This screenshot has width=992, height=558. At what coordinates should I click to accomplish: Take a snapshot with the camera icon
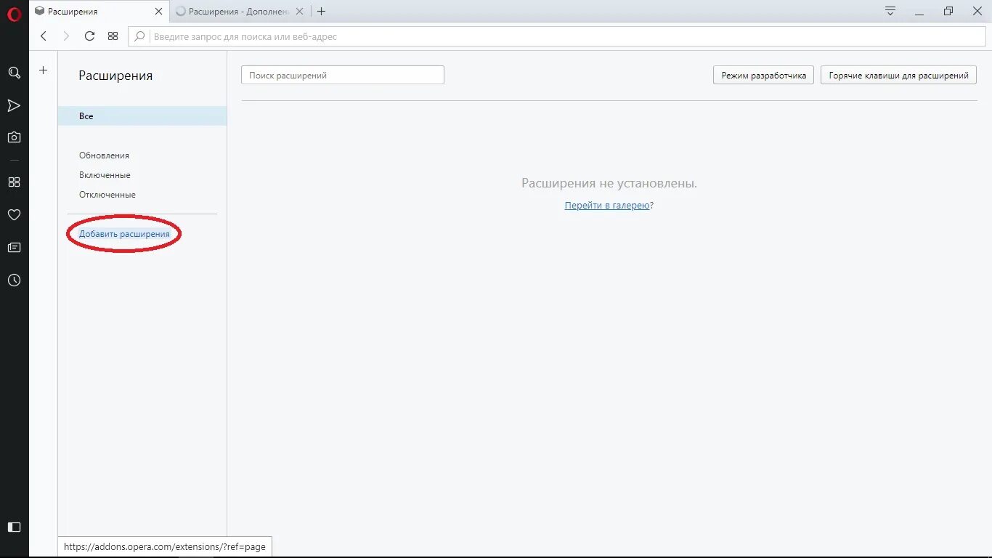14,137
